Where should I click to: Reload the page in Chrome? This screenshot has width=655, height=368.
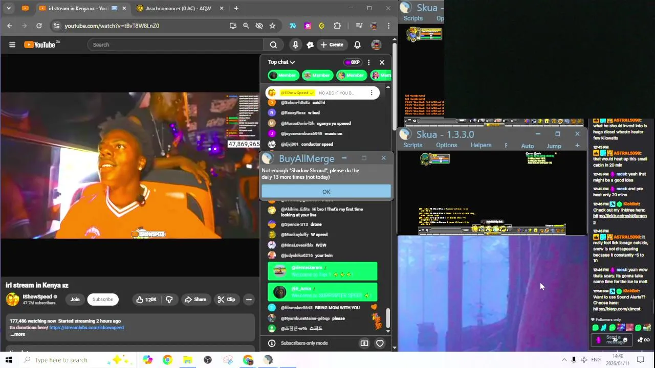(x=39, y=26)
